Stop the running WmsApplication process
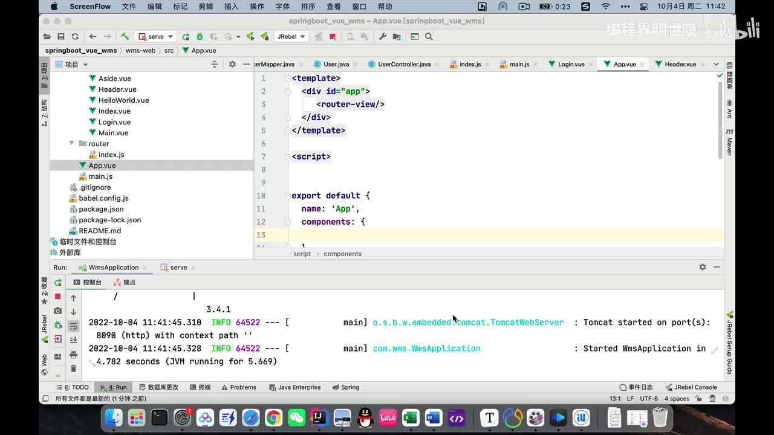The width and height of the screenshot is (774, 435). 58,296
